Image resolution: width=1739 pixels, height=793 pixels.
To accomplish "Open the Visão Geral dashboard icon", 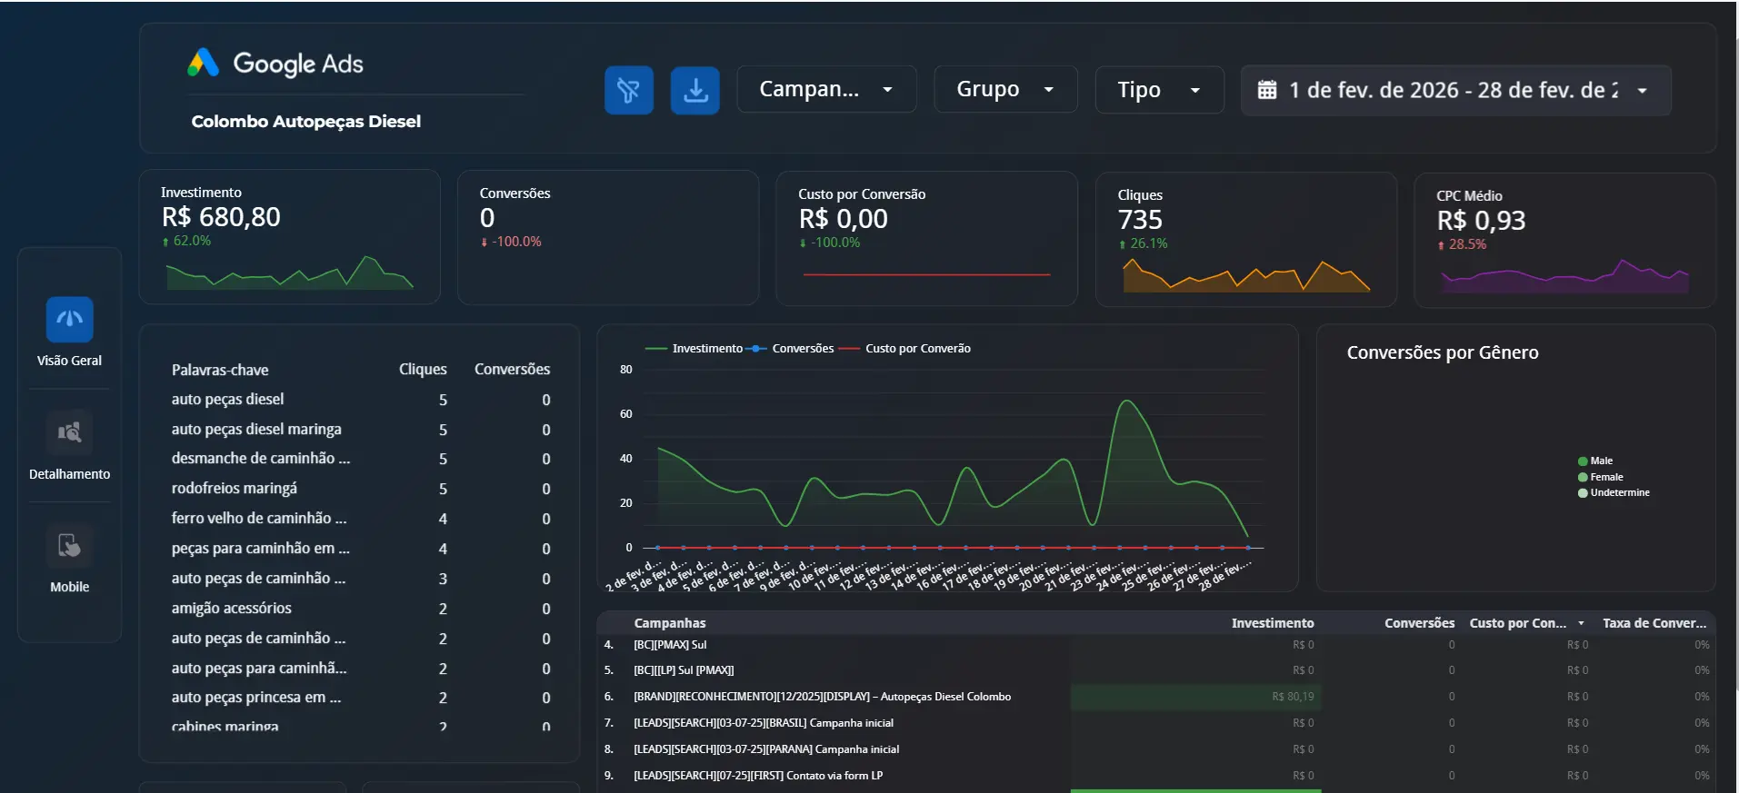I will click(x=70, y=320).
